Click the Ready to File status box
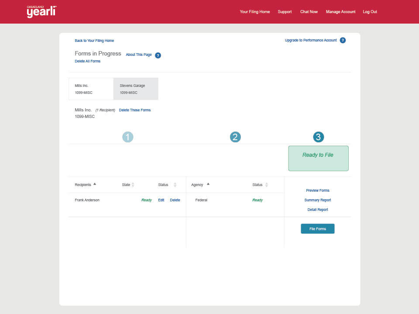The image size is (419, 314). [318, 158]
